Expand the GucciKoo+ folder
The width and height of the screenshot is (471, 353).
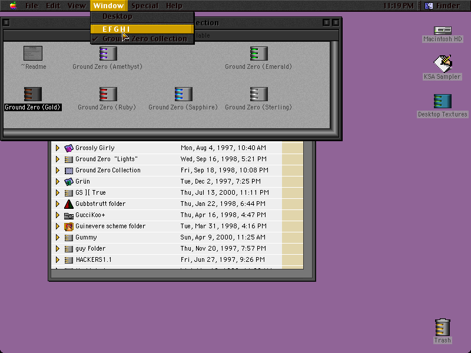point(57,215)
